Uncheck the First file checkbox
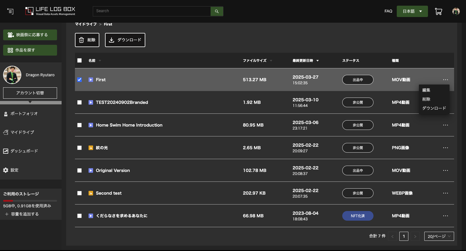 (x=79, y=80)
